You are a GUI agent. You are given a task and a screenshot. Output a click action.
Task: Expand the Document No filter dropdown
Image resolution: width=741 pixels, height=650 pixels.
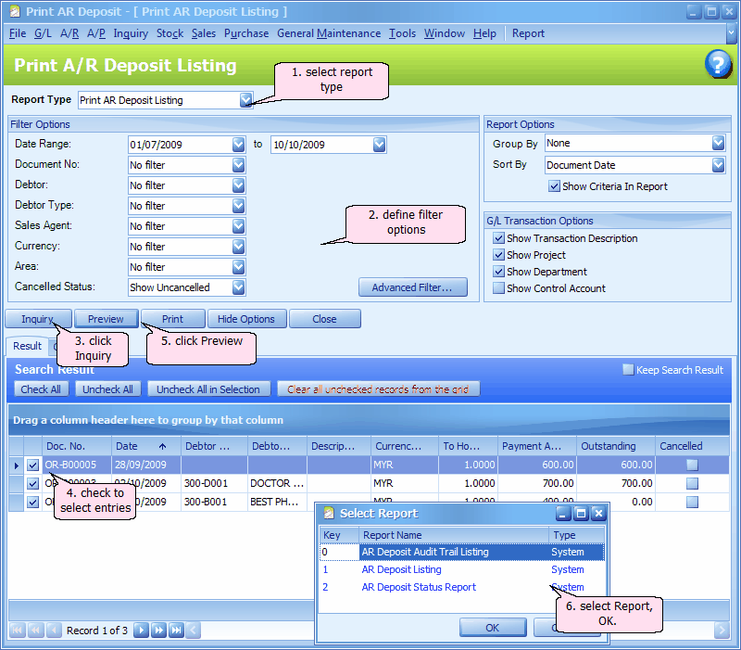pos(238,165)
